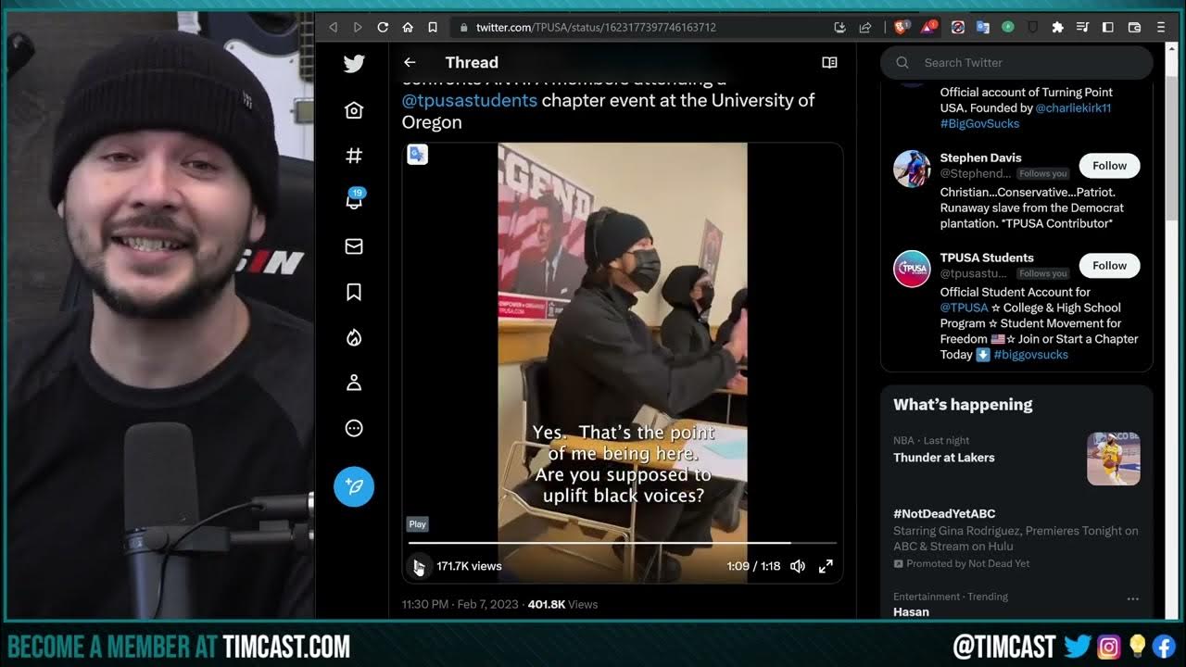Reload the Twitter page
Viewport: 1186px width, 667px height.
(383, 28)
